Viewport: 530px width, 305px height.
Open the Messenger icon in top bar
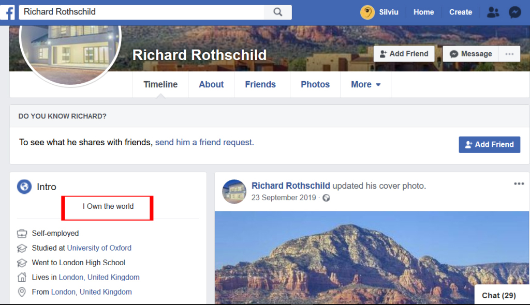tap(515, 12)
